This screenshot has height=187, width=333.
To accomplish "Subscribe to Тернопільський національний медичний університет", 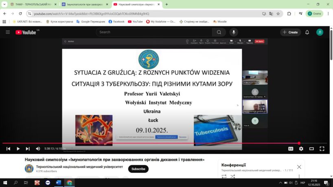I will 138,169.
